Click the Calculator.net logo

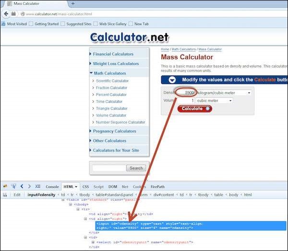130,37
